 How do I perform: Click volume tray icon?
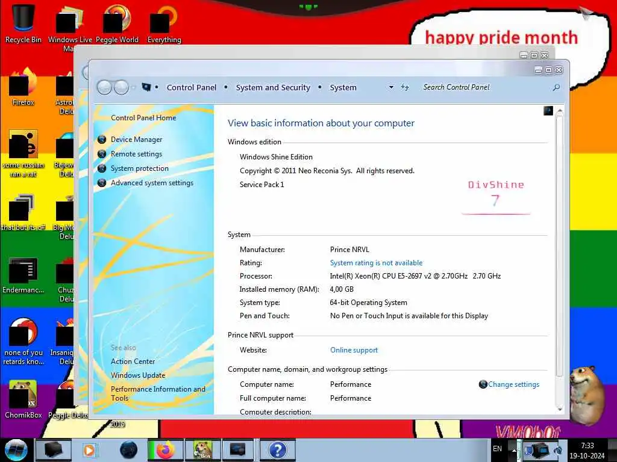[x=557, y=450]
